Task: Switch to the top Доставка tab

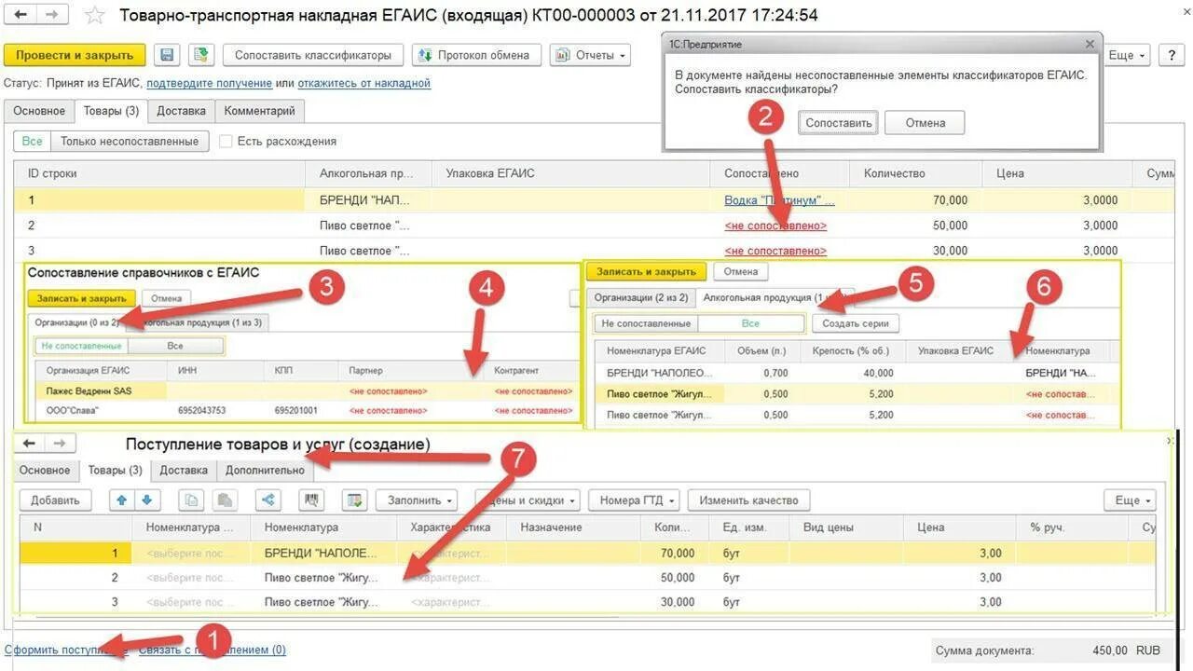Action: click(x=181, y=111)
